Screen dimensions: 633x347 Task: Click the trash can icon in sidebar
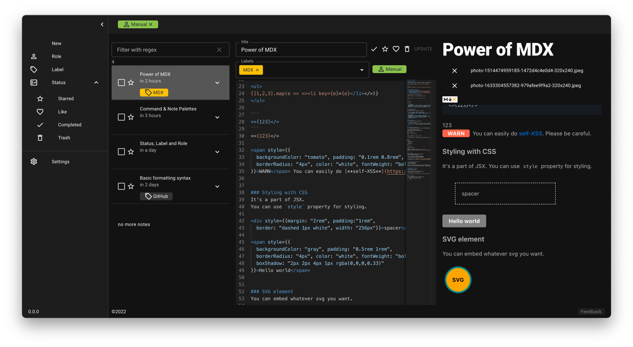tap(40, 138)
